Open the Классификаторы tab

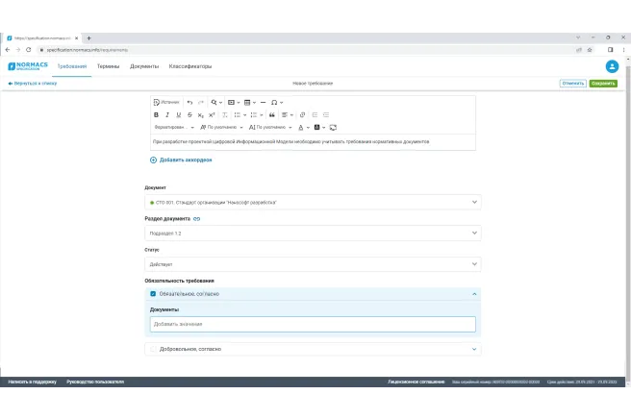click(x=190, y=66)
